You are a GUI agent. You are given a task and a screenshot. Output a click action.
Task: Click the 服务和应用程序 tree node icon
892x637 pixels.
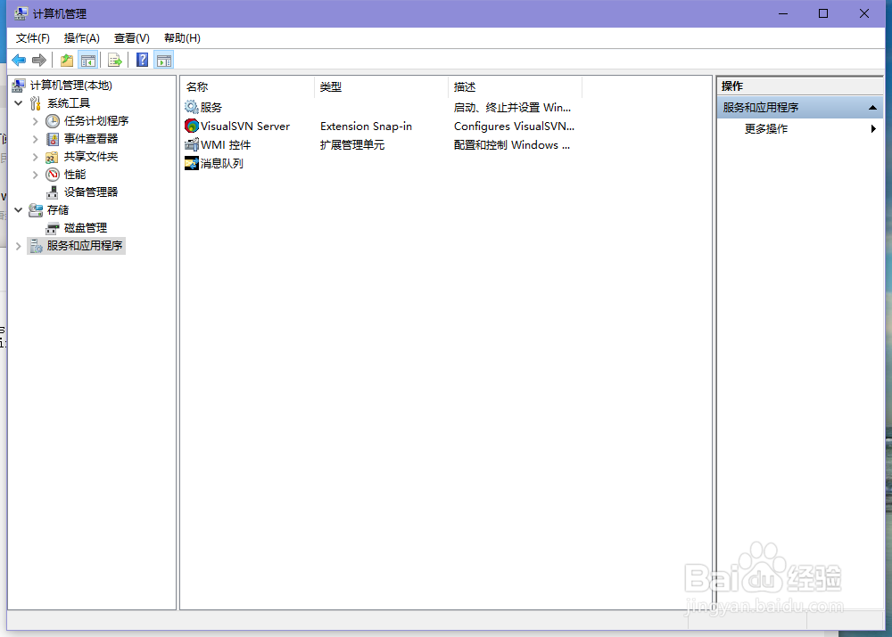tap(36, 246)
